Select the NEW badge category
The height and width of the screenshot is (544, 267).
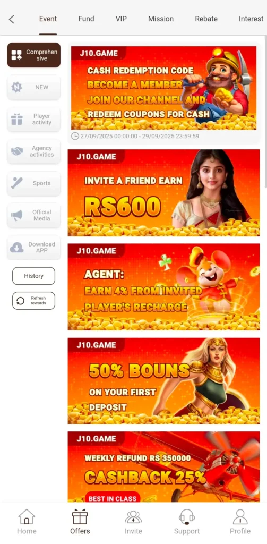[x=33, y=88]
